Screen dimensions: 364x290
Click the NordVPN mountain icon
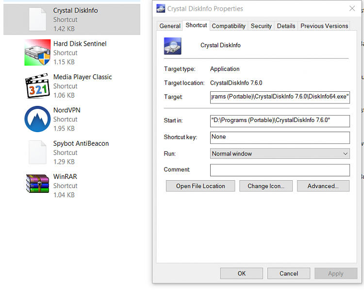click(x=37, y=119)
